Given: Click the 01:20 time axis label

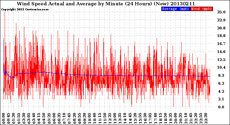Looking at the screenshot, I should click(x=14, y=118).
